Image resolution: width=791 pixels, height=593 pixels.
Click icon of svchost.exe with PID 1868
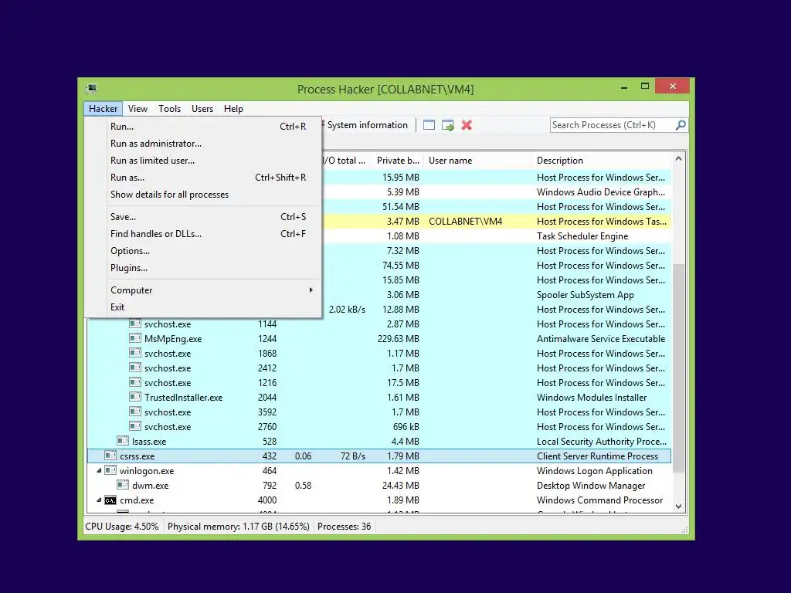tap(134, 353)
